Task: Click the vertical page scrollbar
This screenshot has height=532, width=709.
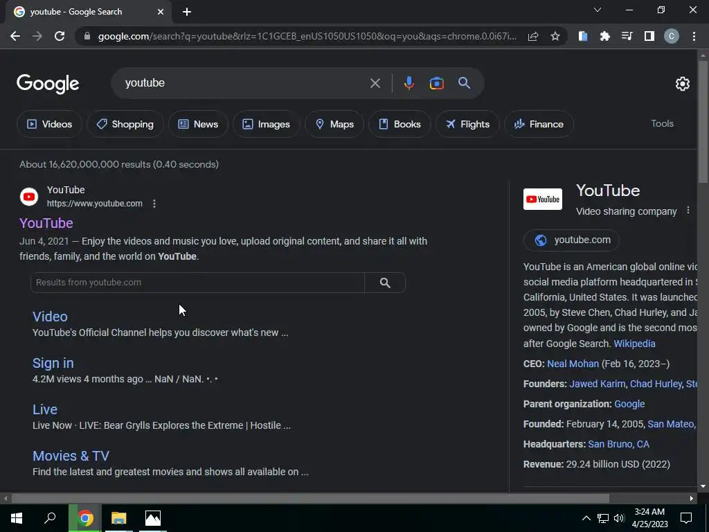Action: tap(703, 122)
